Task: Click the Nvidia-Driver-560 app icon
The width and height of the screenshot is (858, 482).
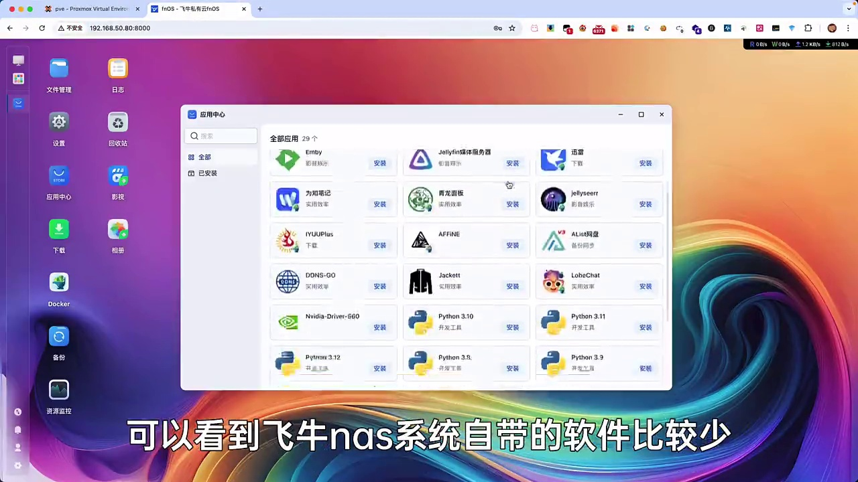Action: point(288,322)
